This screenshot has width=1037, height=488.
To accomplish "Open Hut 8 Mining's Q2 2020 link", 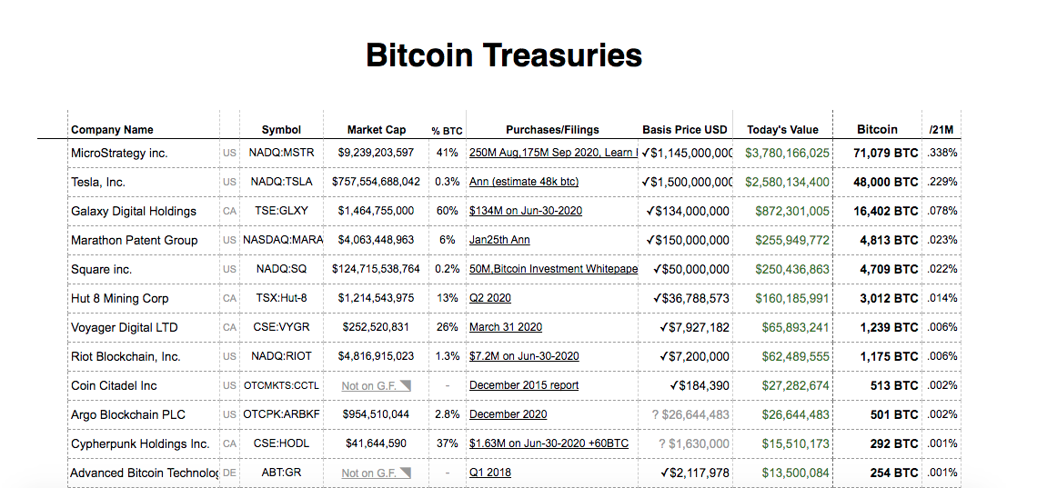I will (490, 298).
